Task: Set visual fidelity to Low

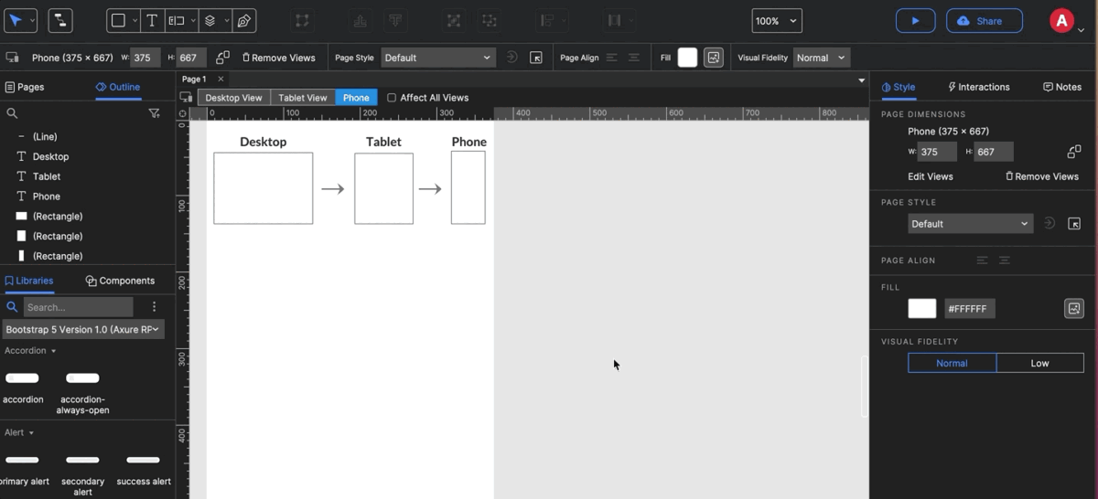Action: (x=1039, y=363)
